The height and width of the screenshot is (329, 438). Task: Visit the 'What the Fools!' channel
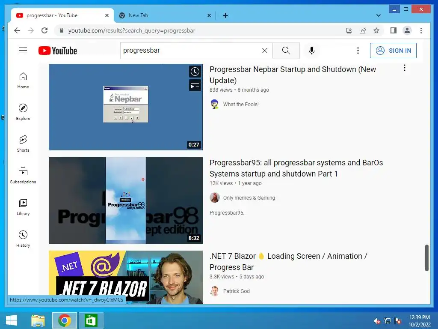point(241,105)
